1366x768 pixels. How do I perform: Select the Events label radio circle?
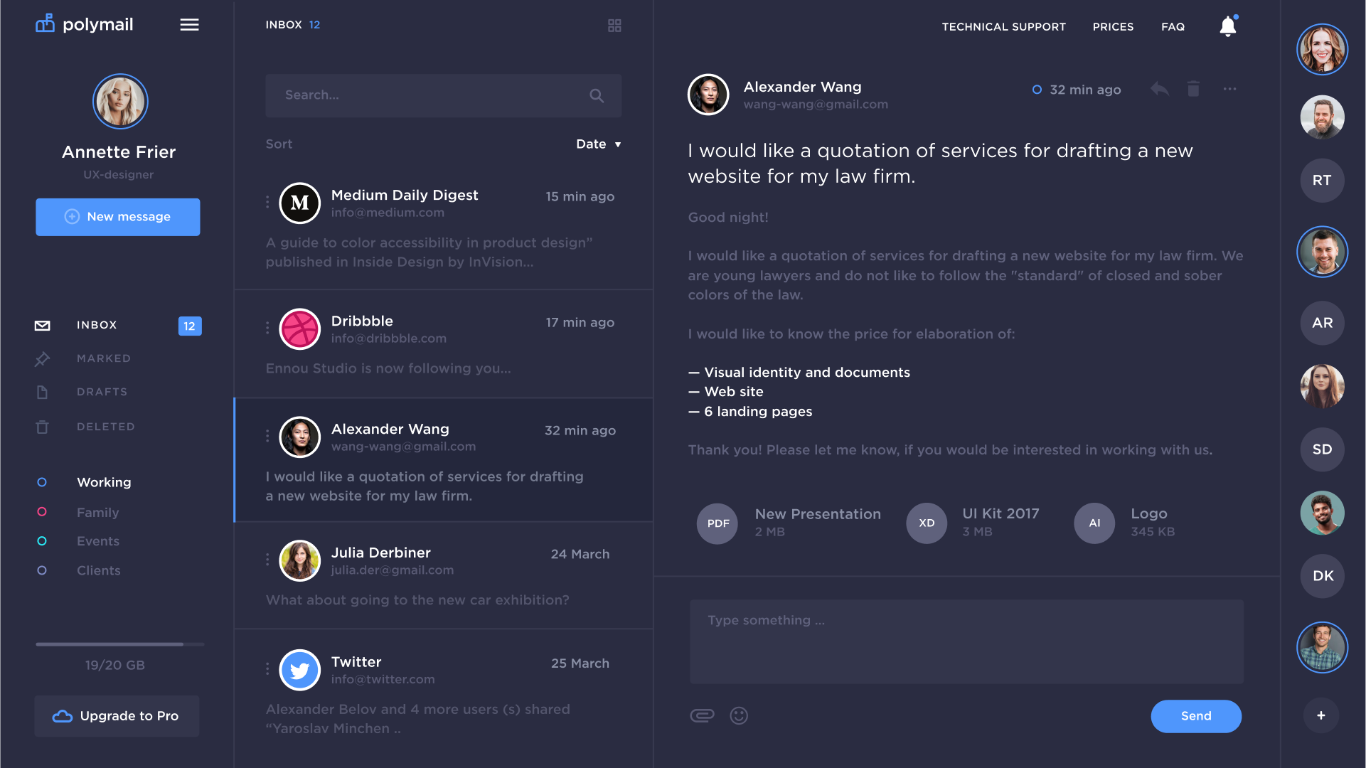coord(42,541)
